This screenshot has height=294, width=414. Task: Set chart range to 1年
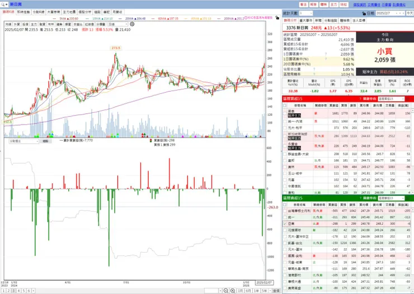tap(256, 291)
